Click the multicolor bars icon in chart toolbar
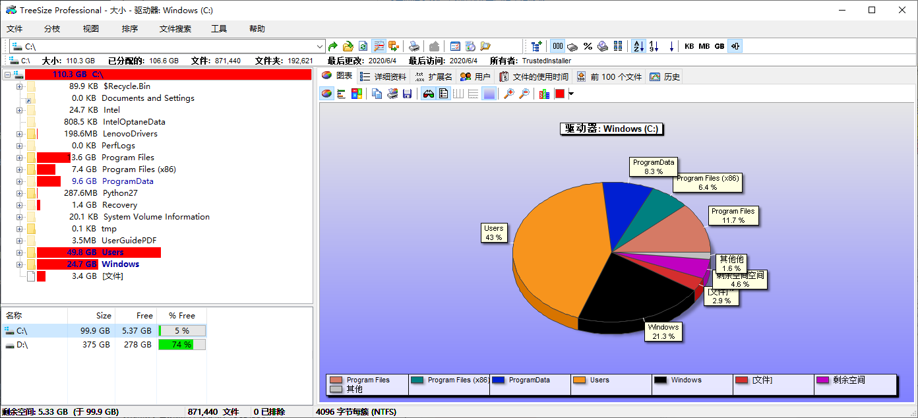Screen dimensions: 918x418 [544, 94]
